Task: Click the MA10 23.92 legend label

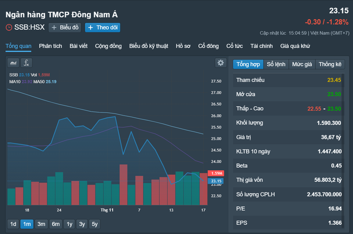Action: click(21, 82)
